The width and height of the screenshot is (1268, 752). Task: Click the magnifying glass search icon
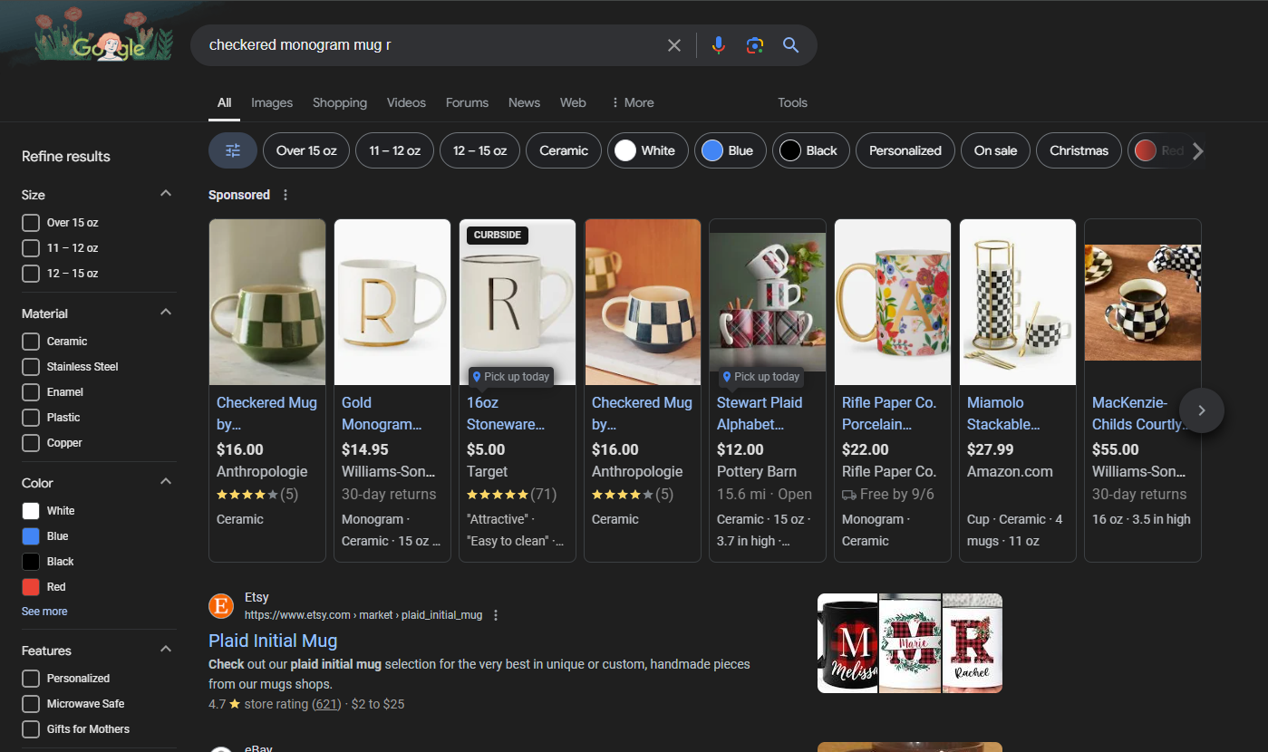click(790, 45)
